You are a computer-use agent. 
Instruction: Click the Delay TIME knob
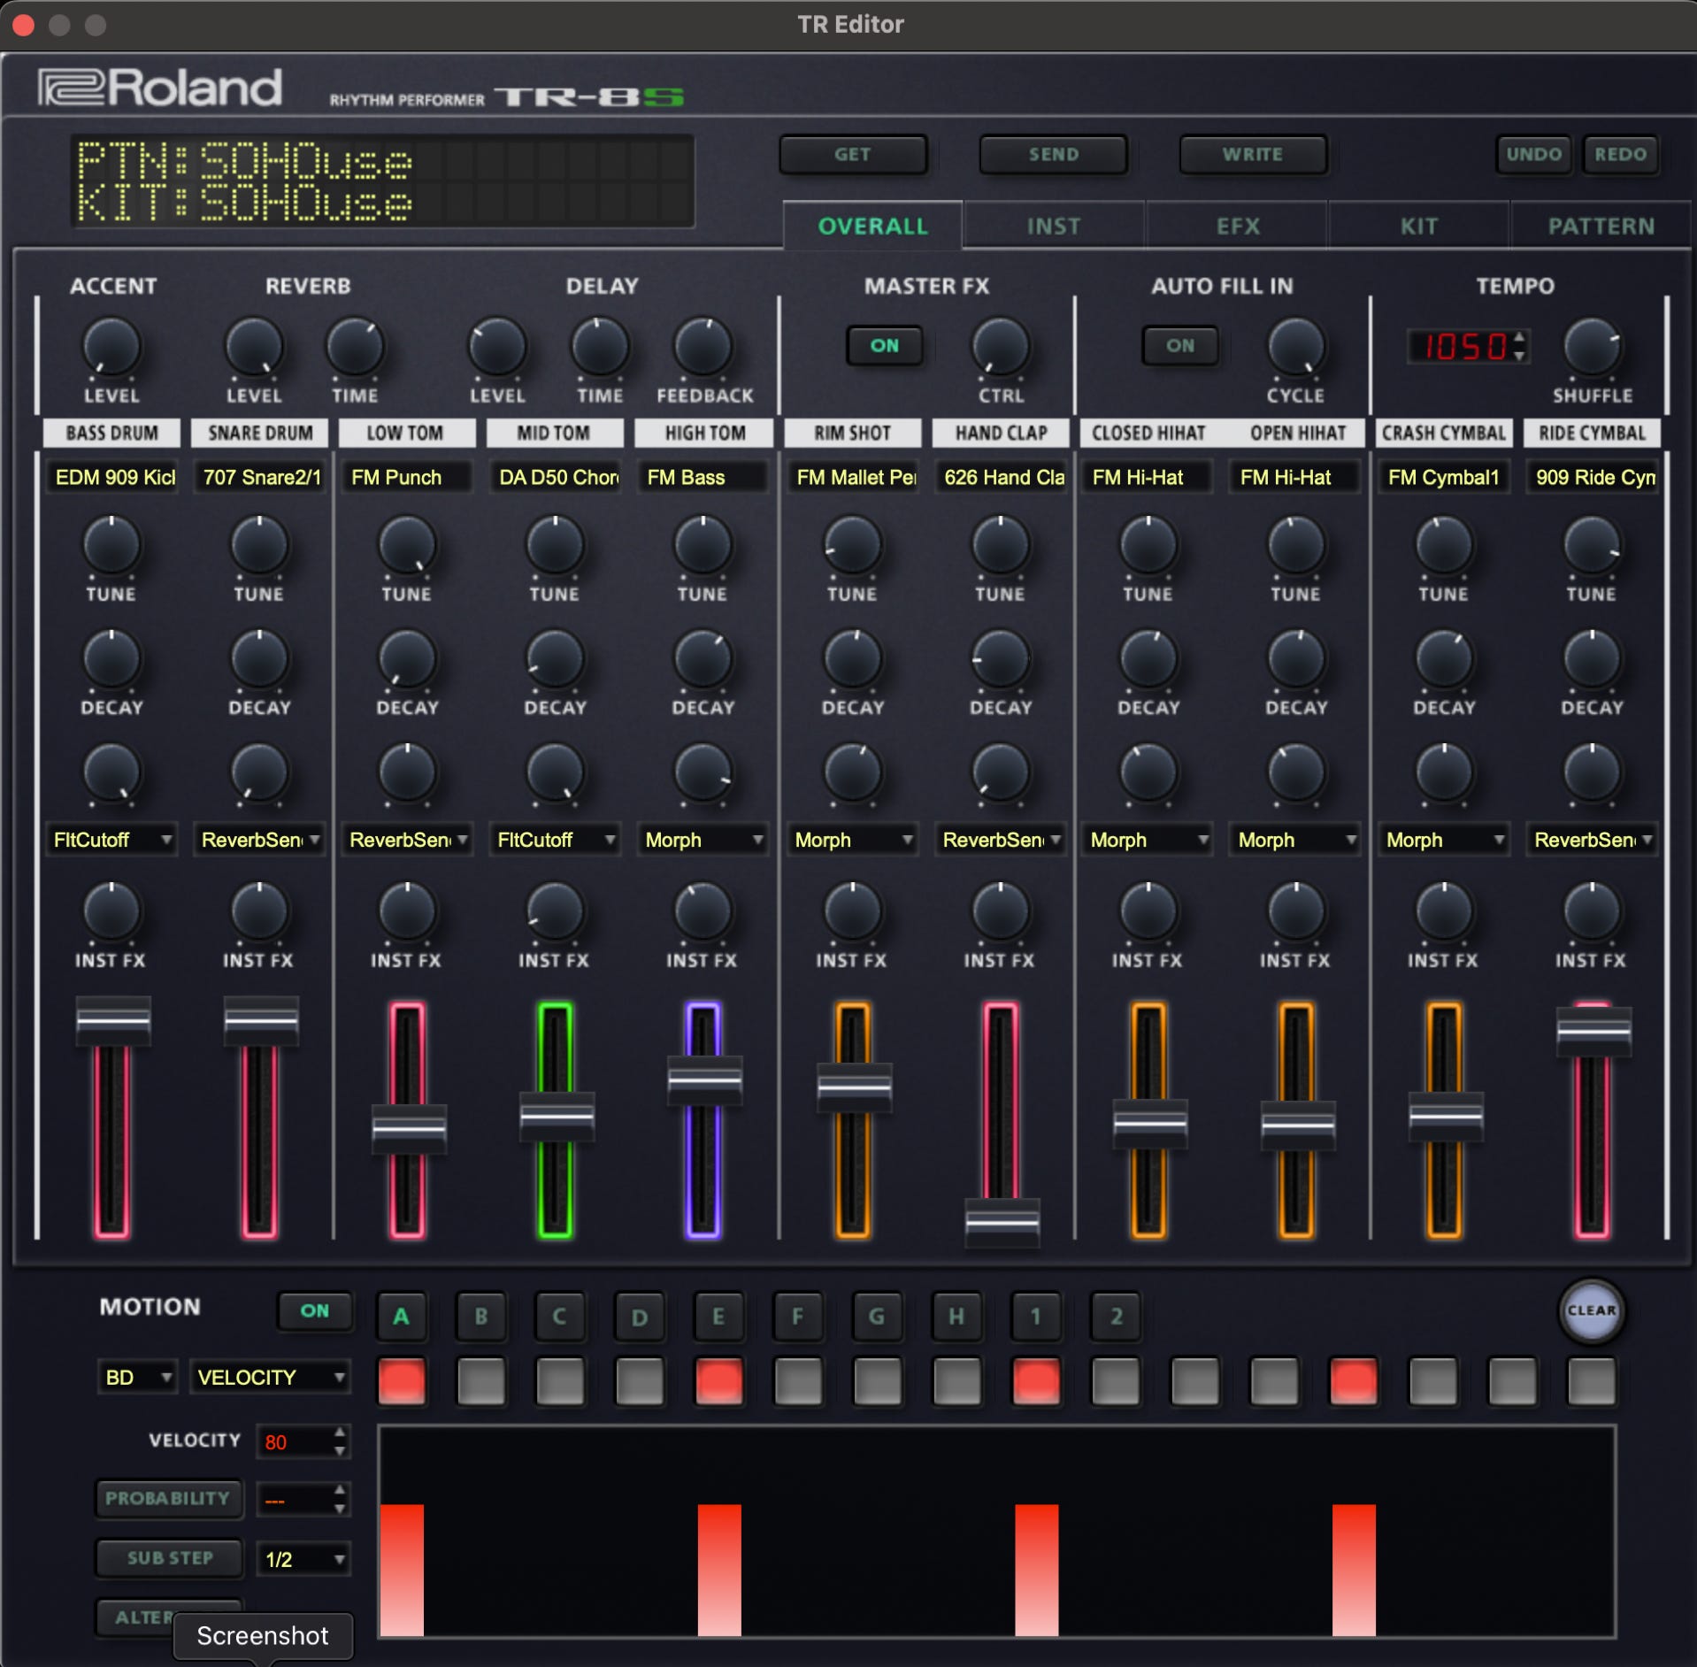click(600, 346)
